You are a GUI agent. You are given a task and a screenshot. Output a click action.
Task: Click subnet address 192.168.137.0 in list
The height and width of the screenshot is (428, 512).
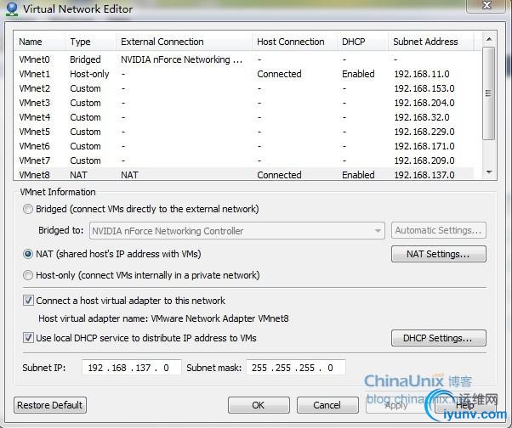pos(424,175)
